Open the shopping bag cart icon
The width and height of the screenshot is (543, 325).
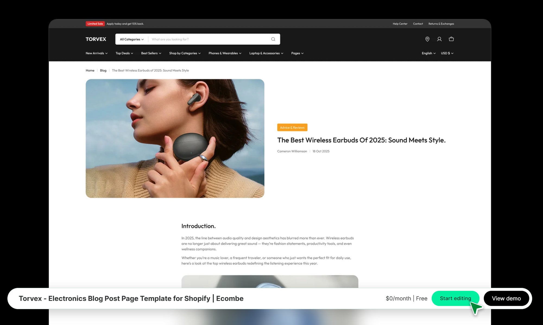451,39
